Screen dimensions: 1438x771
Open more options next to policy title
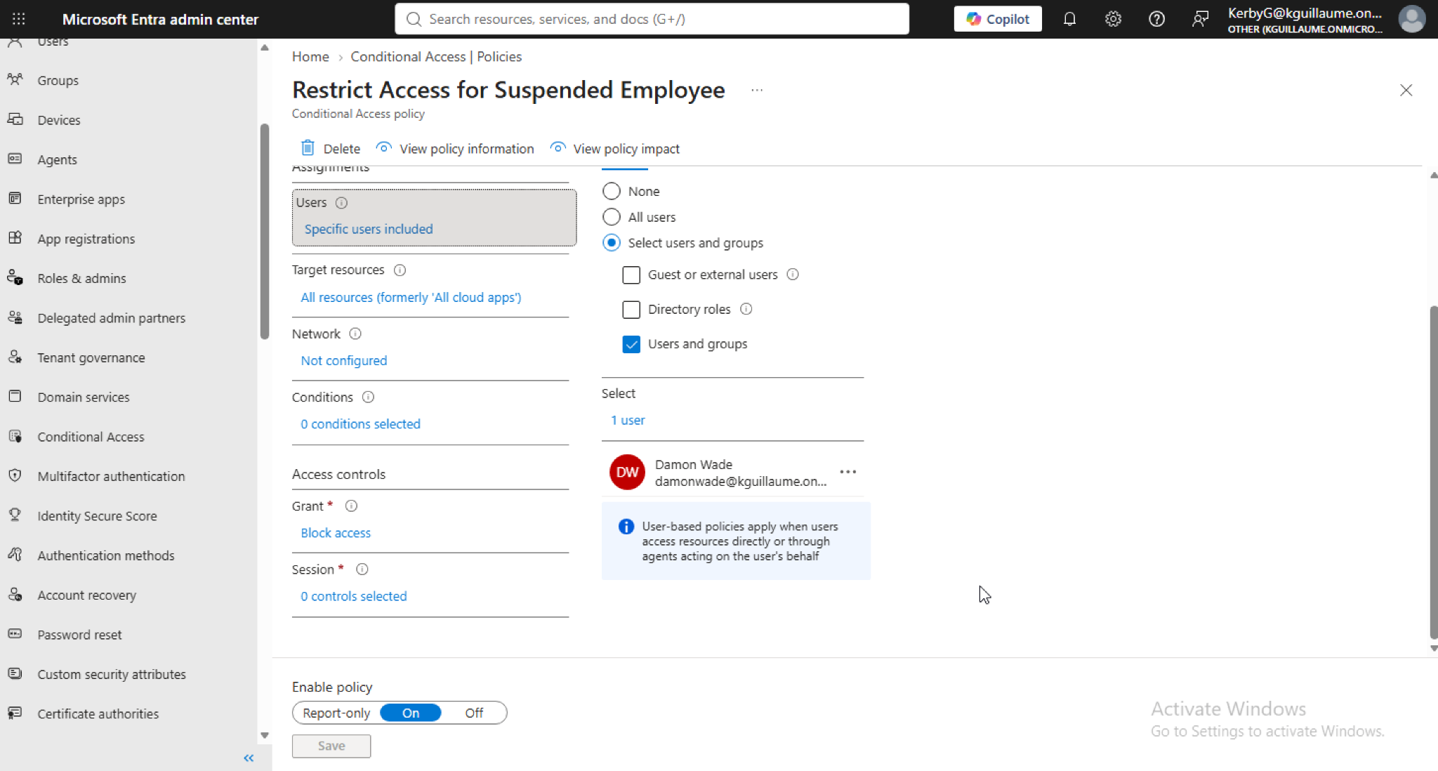click(756, 90)
